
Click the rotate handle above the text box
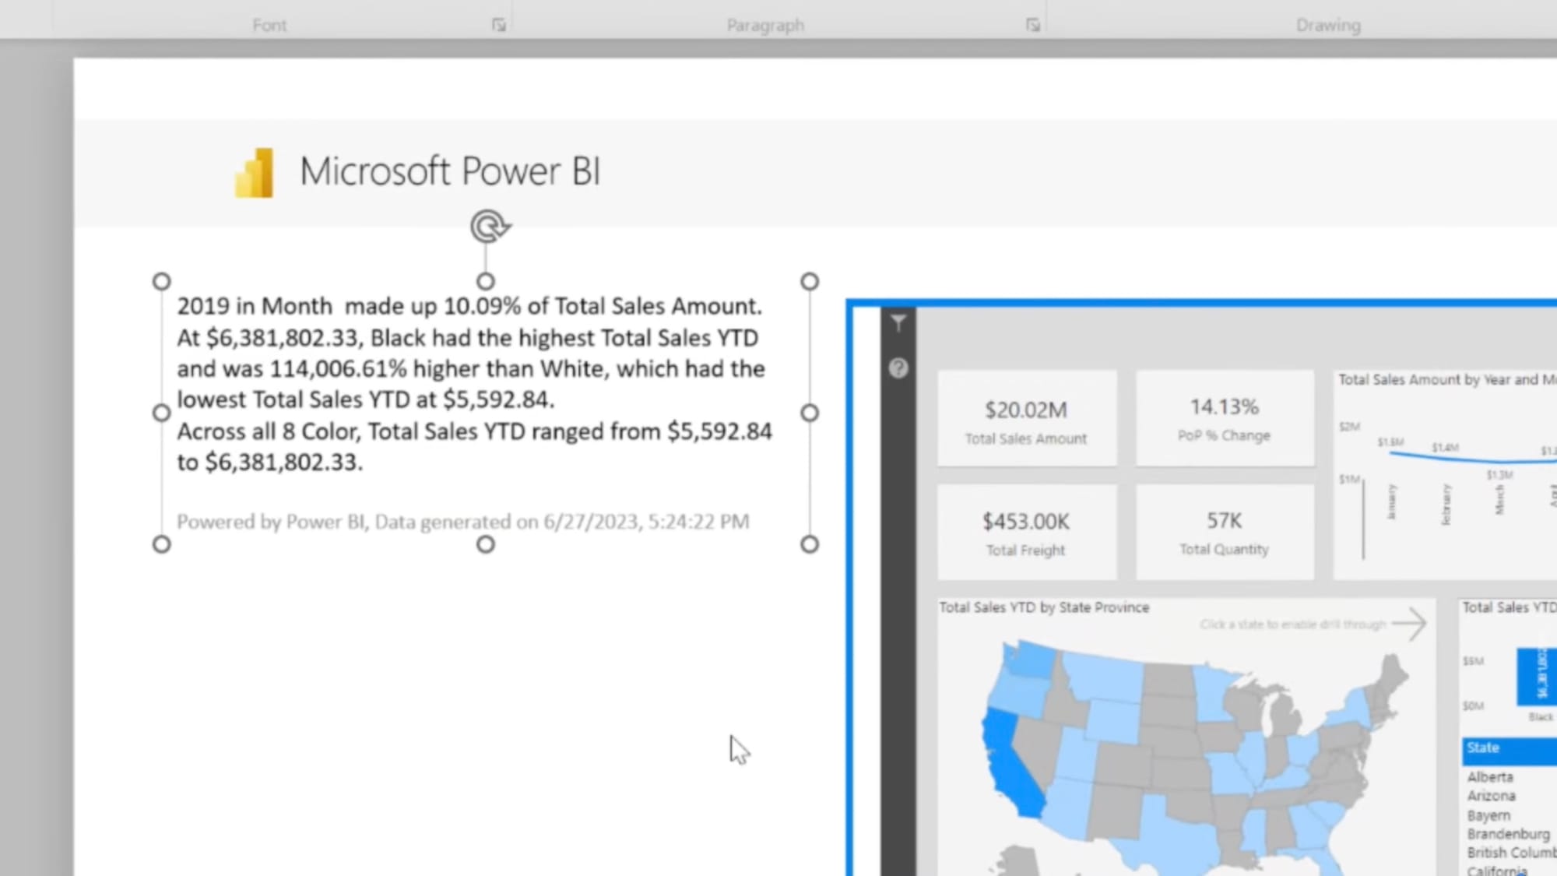pos(490,227)
